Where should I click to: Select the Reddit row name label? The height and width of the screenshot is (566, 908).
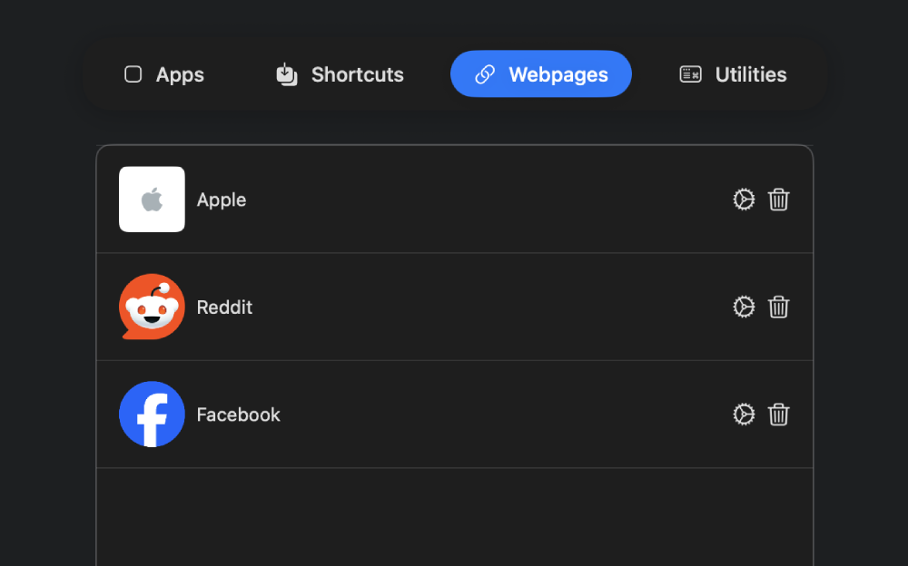224,307
